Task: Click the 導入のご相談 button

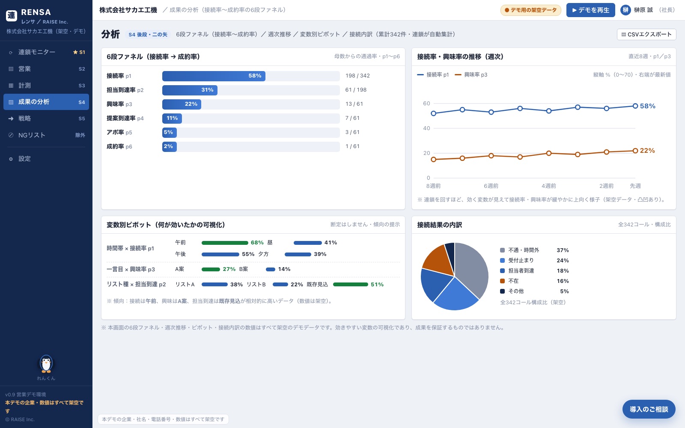Action: [x=649, y=410]
